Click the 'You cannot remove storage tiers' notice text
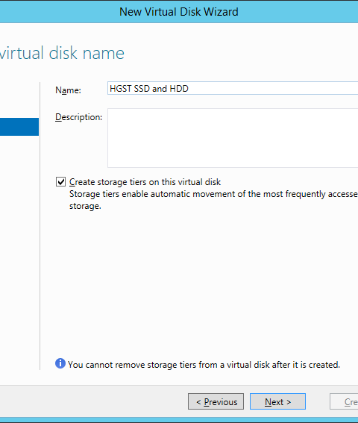 tap(204, 365)
